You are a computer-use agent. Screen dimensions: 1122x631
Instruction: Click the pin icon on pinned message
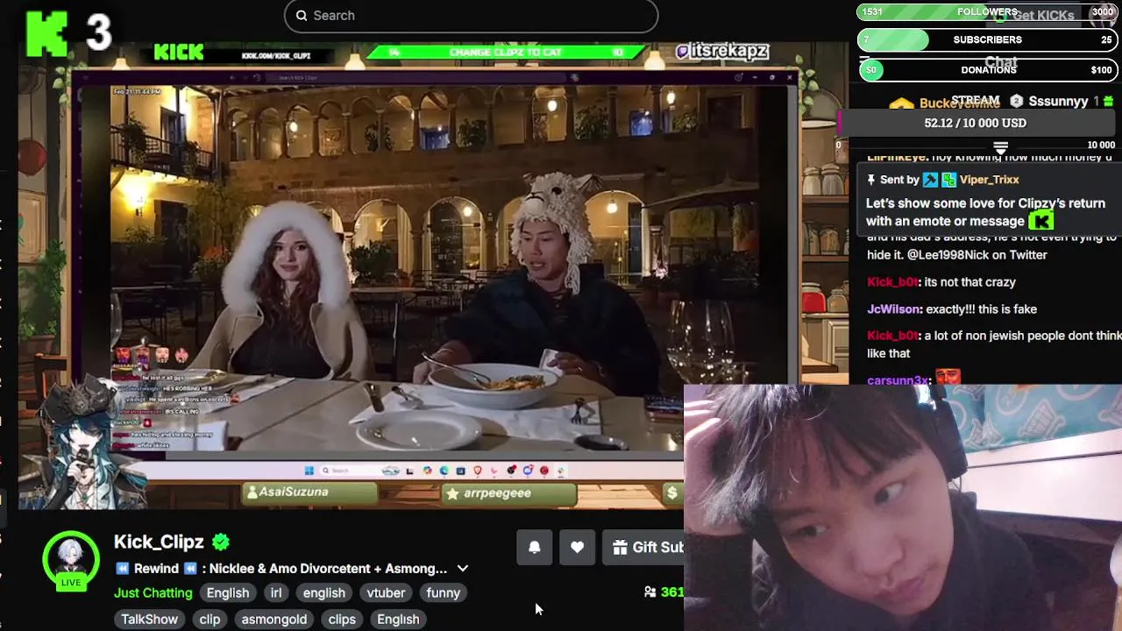871,180
